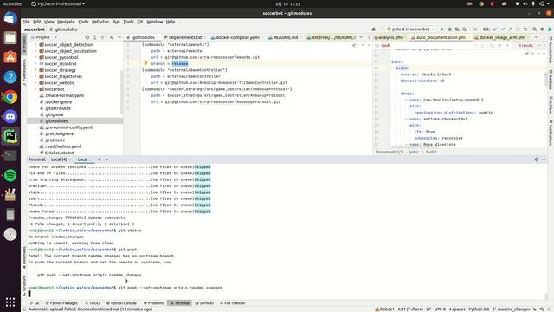Open Files manager from the Ubuntu dock
This screenshot has width=554, height=312.
[x=10, y=38]
